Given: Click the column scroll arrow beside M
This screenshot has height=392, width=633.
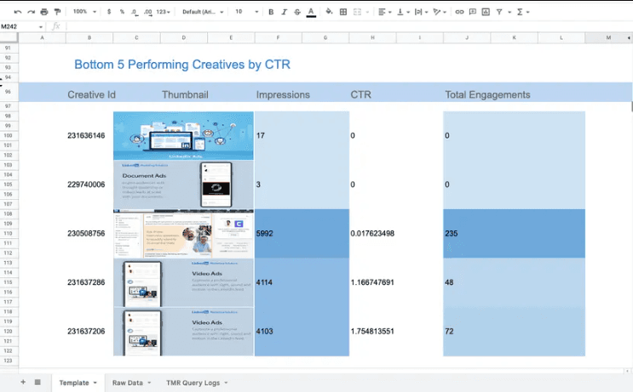Looking at the screenshot, I should [629, 37].
